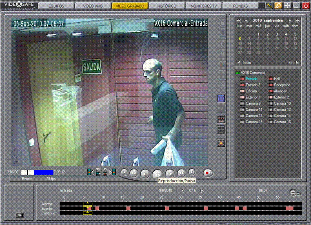Click the video preview of Entrada camera
This screenshot has height=225, width=311.
pyautogui.click(x=110, y=92)
